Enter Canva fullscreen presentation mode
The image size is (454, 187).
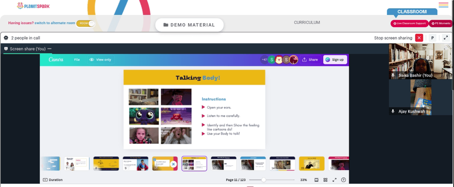coord(335,180)
